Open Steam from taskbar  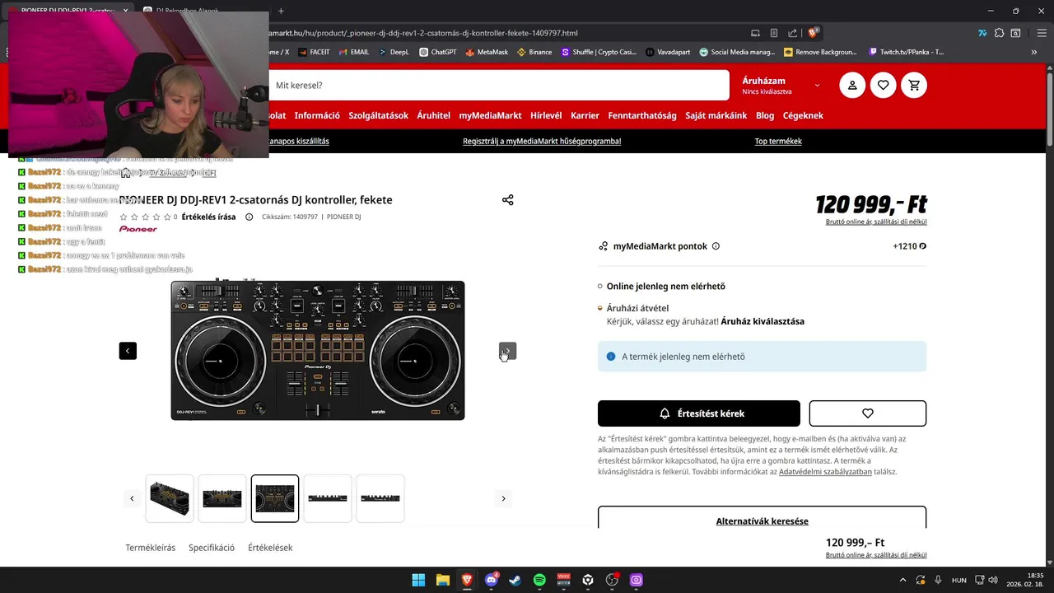[515, 580]
